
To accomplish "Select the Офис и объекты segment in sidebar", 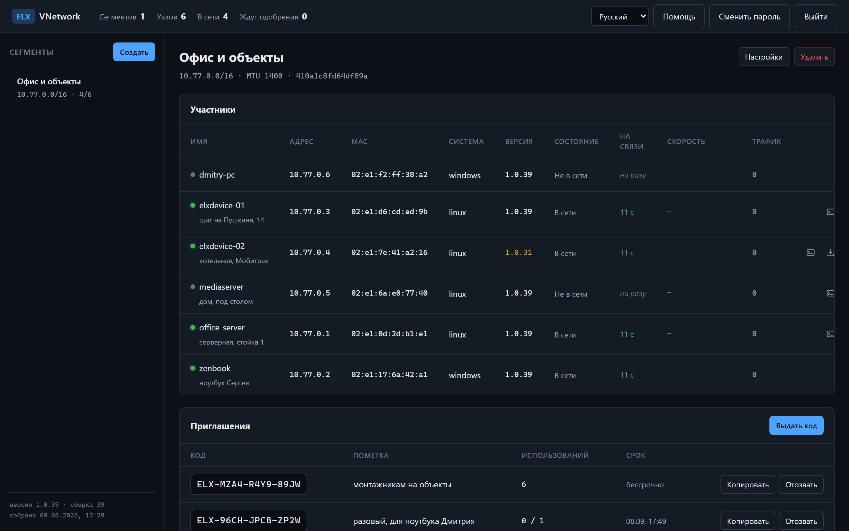I will [82, 87].
